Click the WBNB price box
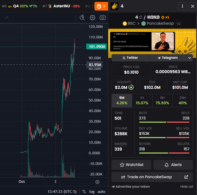This screenshot has height=195, width=197. 173,70
